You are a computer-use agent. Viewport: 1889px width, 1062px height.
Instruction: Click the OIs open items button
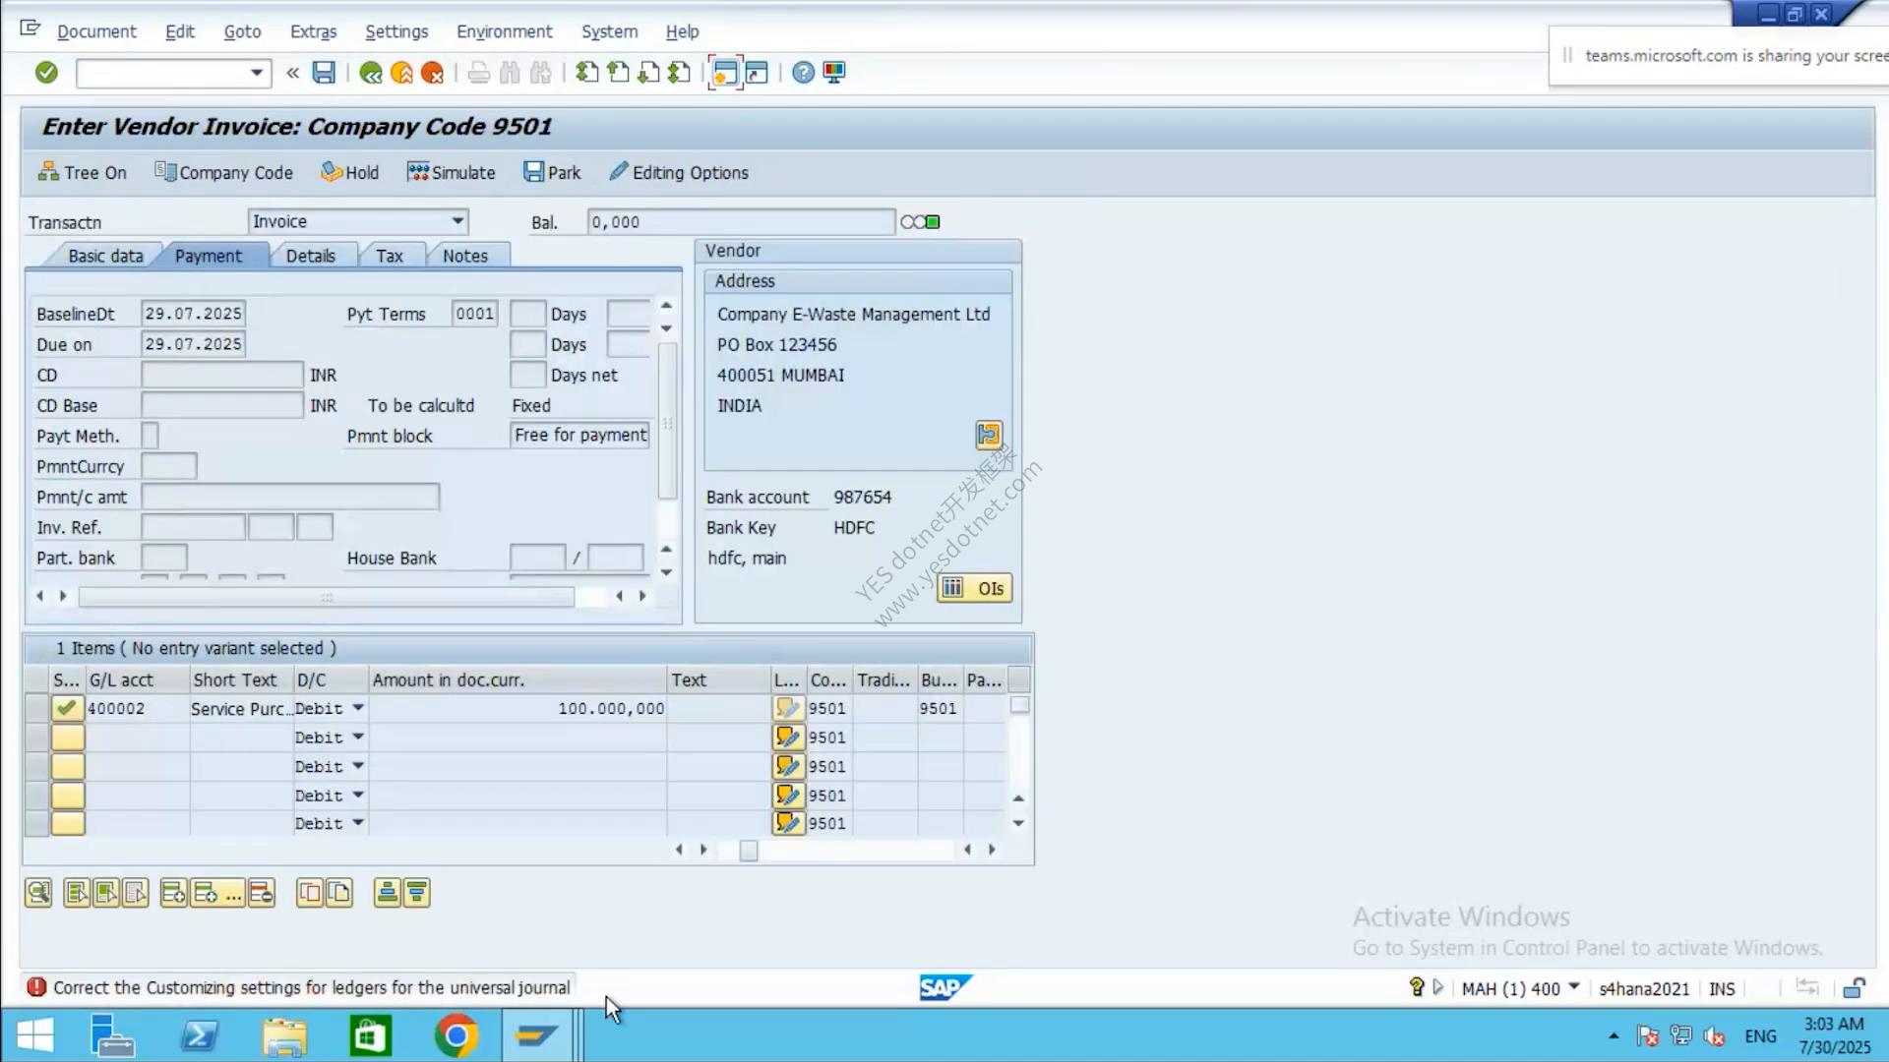pyautogui.click(x=974, y=588)
